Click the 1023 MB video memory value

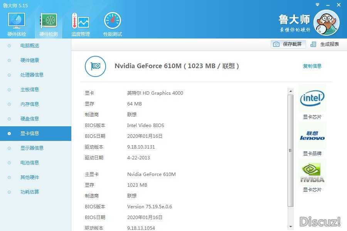coord(137,185)
